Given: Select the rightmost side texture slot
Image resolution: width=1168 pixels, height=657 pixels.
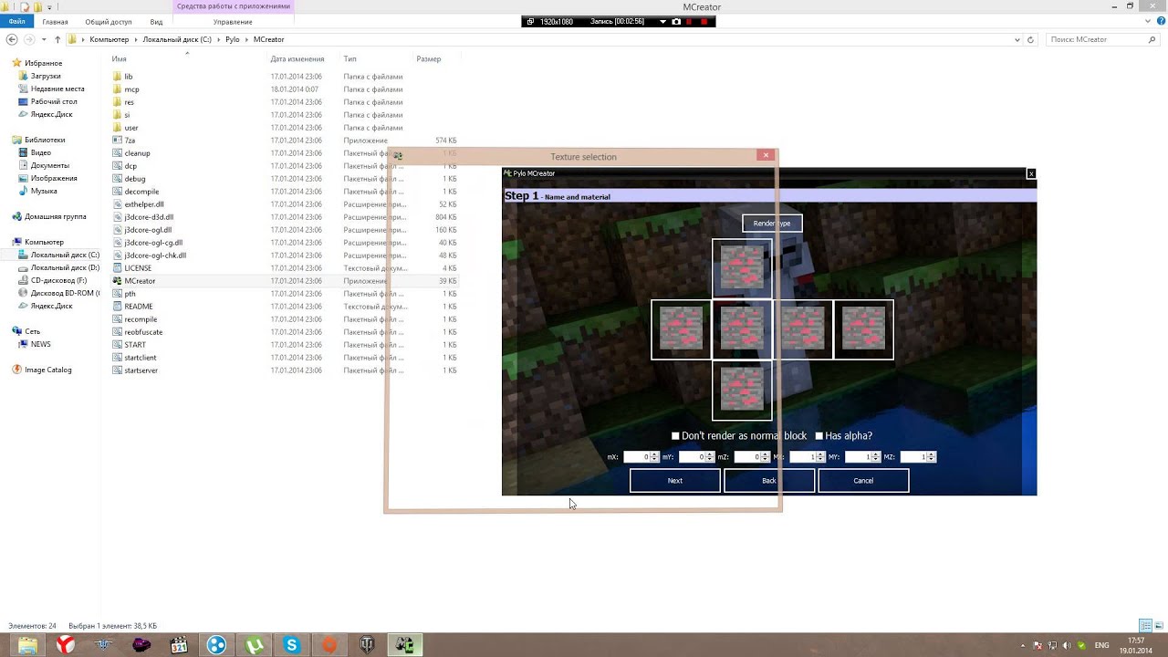Looking at the screenshot, I should click(863, 329).
